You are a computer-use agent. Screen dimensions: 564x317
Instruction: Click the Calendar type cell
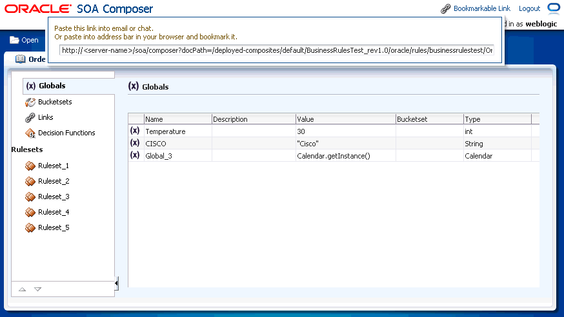[498, 156]
